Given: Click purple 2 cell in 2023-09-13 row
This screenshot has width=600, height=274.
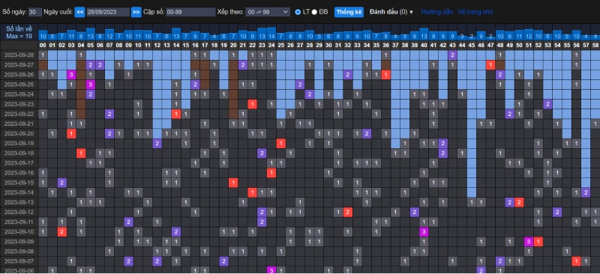Looking at the screenshot, I should pyautogui.click(x=509, y=203).
